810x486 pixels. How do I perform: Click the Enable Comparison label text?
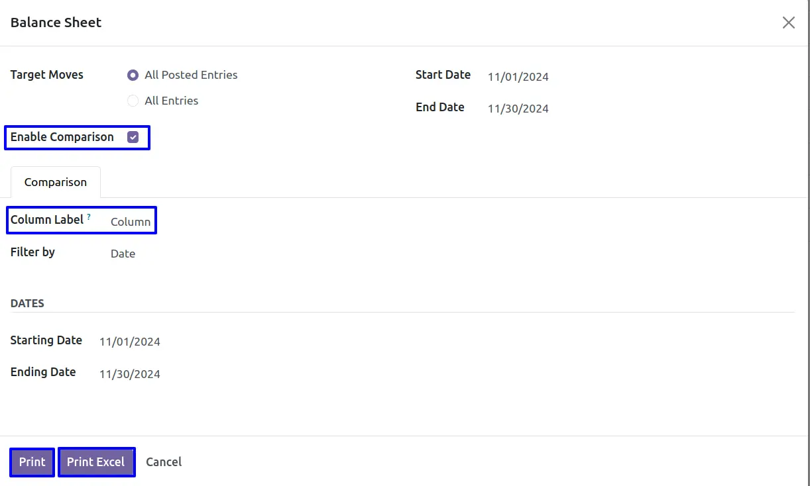[62, 137]
